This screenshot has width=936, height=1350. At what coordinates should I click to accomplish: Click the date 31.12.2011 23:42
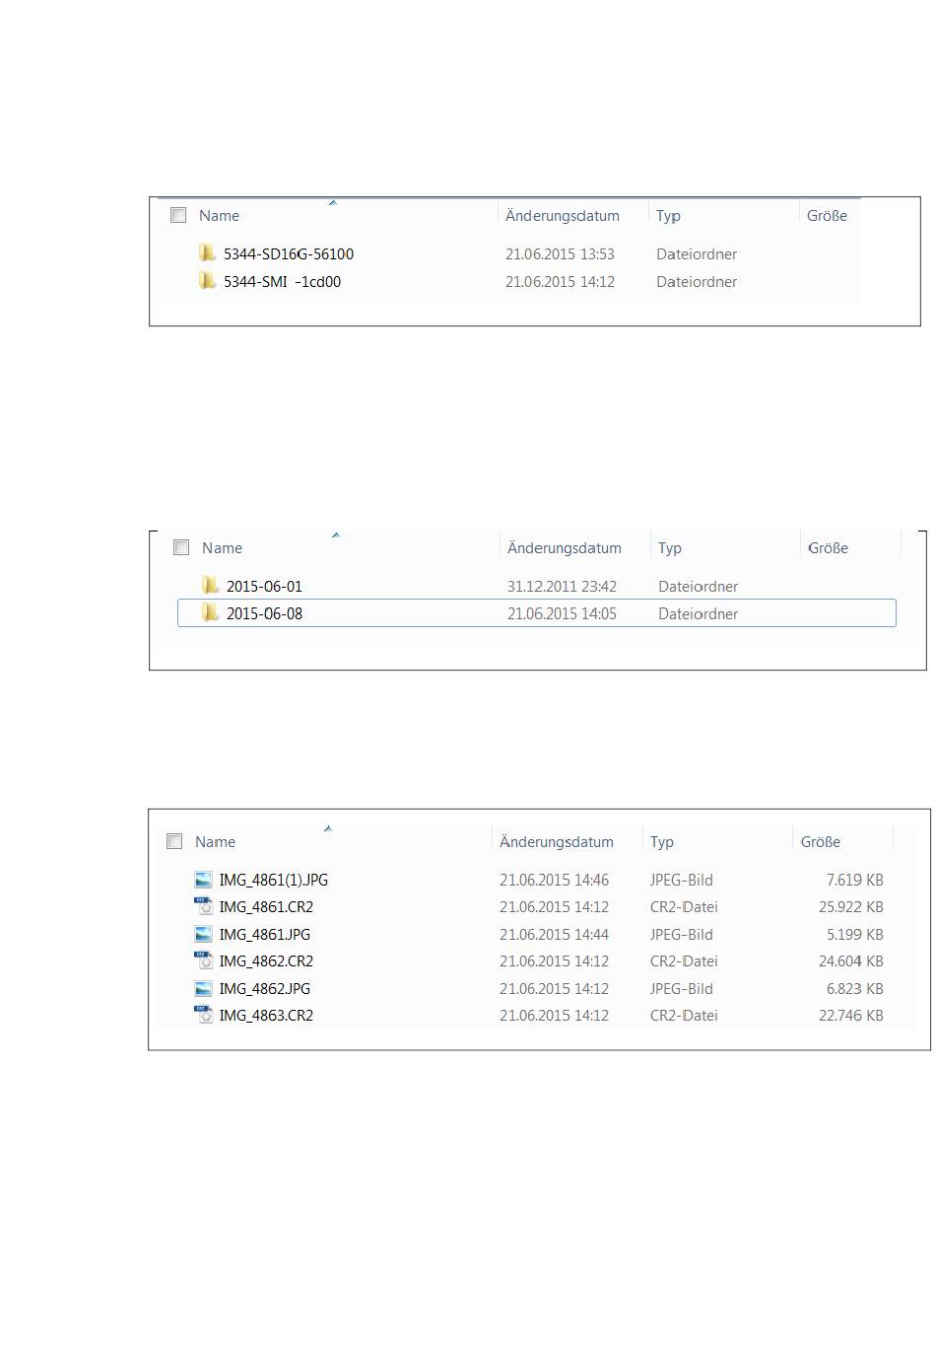(562, 587)
